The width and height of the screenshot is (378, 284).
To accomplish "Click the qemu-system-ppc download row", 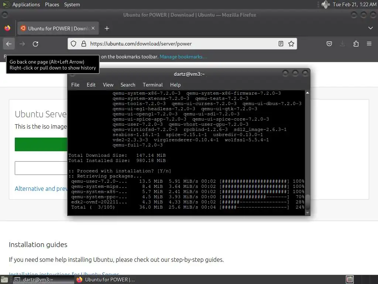I will (188, 197).
